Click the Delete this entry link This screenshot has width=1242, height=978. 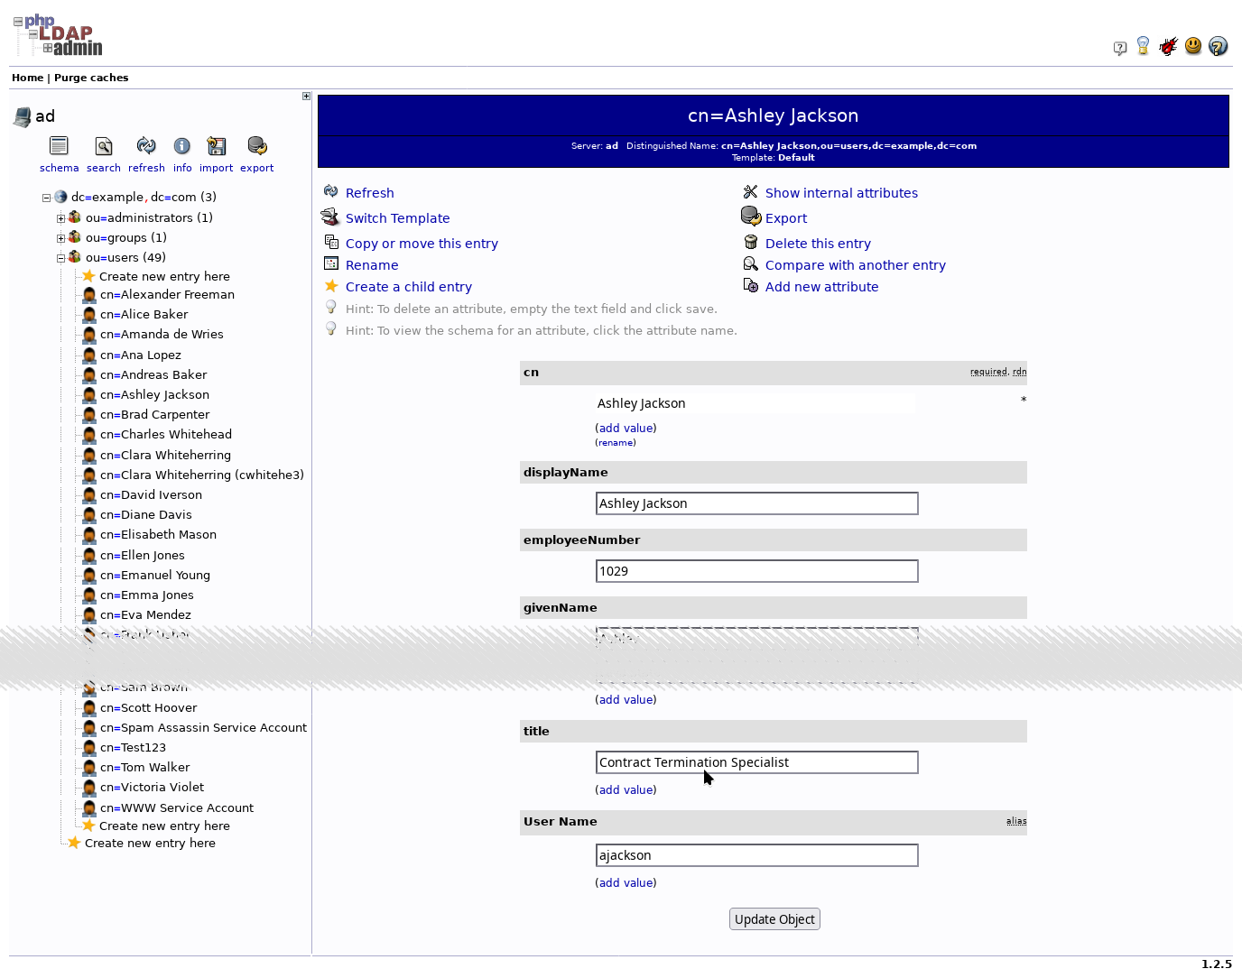[818, 243]
